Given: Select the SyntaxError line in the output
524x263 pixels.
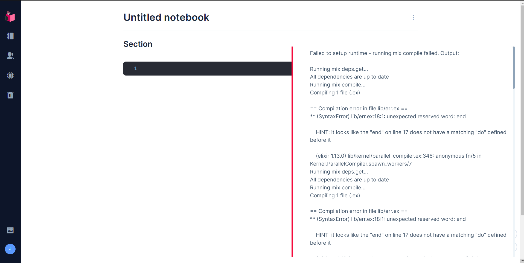Looking at the screenshot, I should [388, 116].
